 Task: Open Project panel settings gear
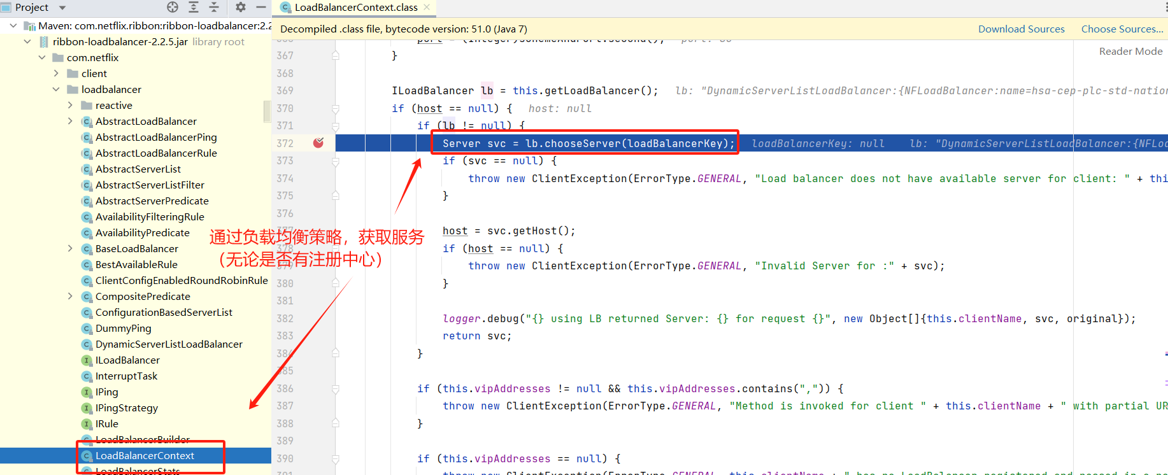click(x=240, y=7)
